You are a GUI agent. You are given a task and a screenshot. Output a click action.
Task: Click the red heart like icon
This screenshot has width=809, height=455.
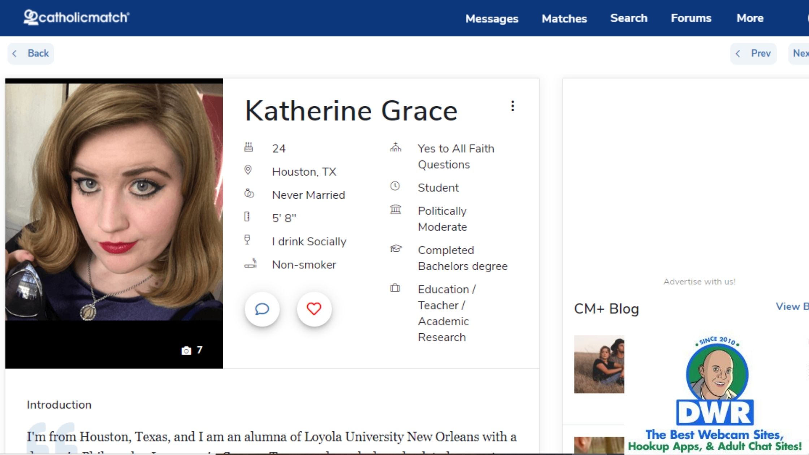click(x=314, y=309)
